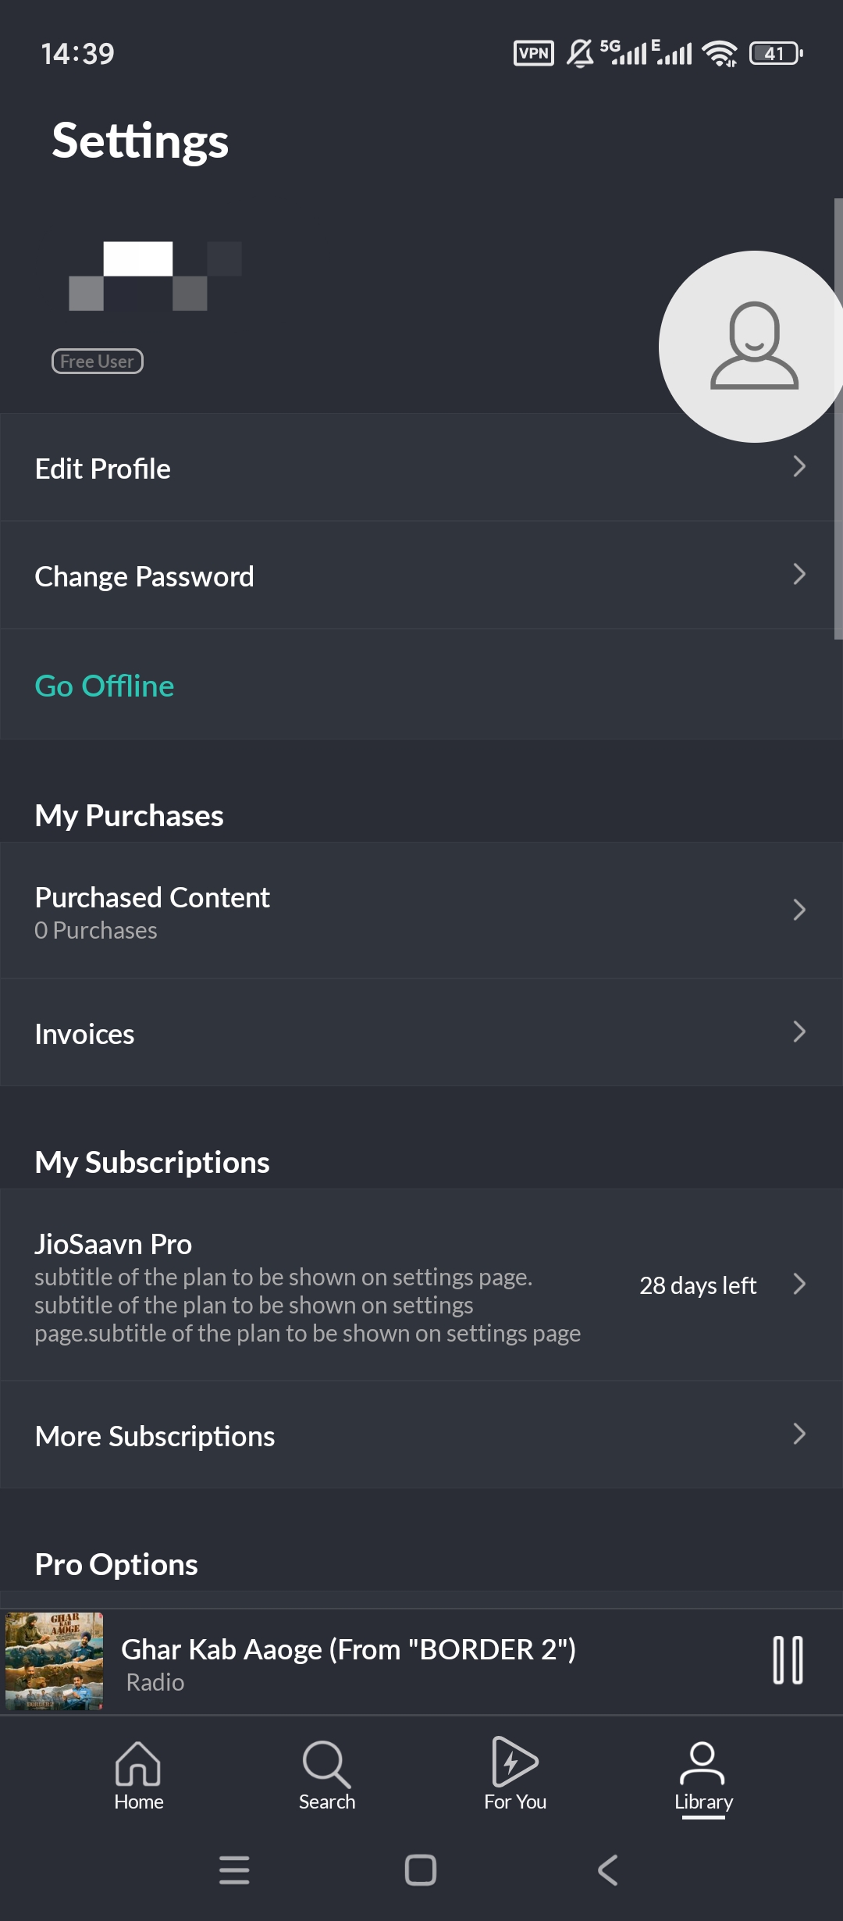Tap the profile avatar picture
The height and width of the screenshot is (1921, 843).
point(753,346)
